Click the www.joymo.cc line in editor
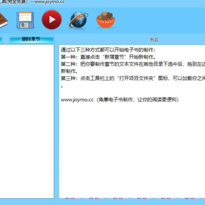Image resolution: width=205 pixels, height=205 pixels. coord(120,100)
